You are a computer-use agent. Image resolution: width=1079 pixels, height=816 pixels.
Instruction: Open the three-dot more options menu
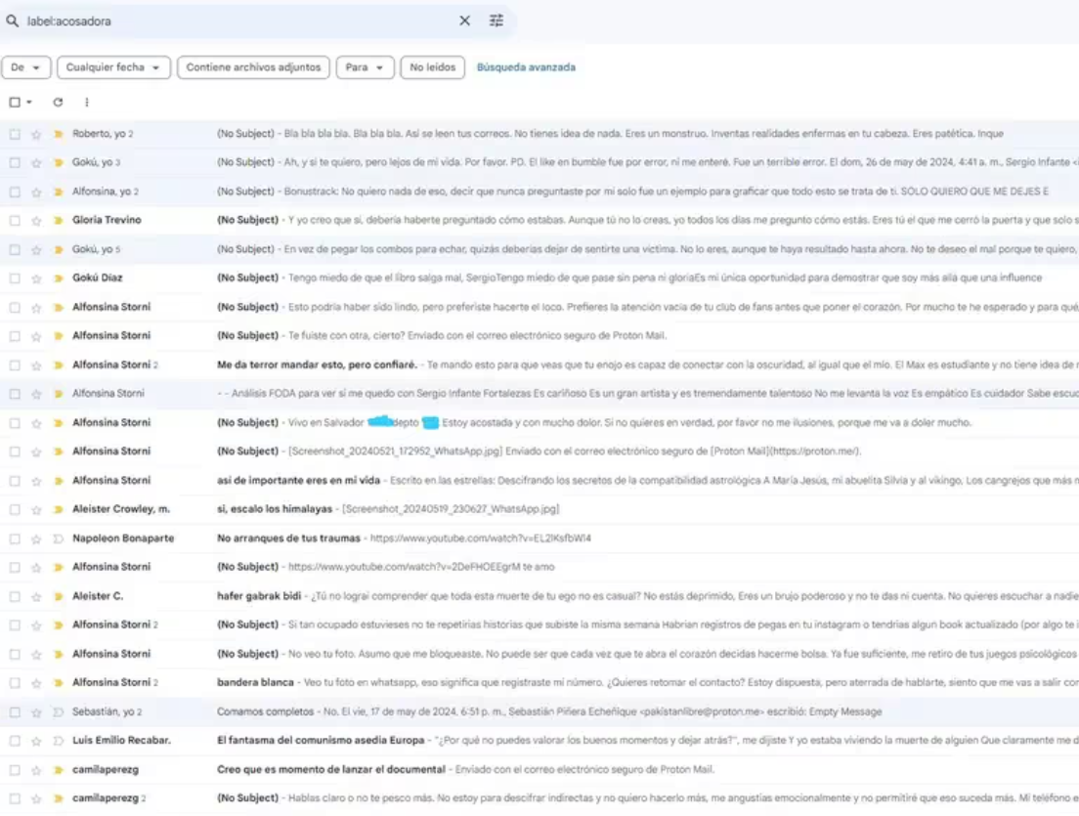pos(86,103)
